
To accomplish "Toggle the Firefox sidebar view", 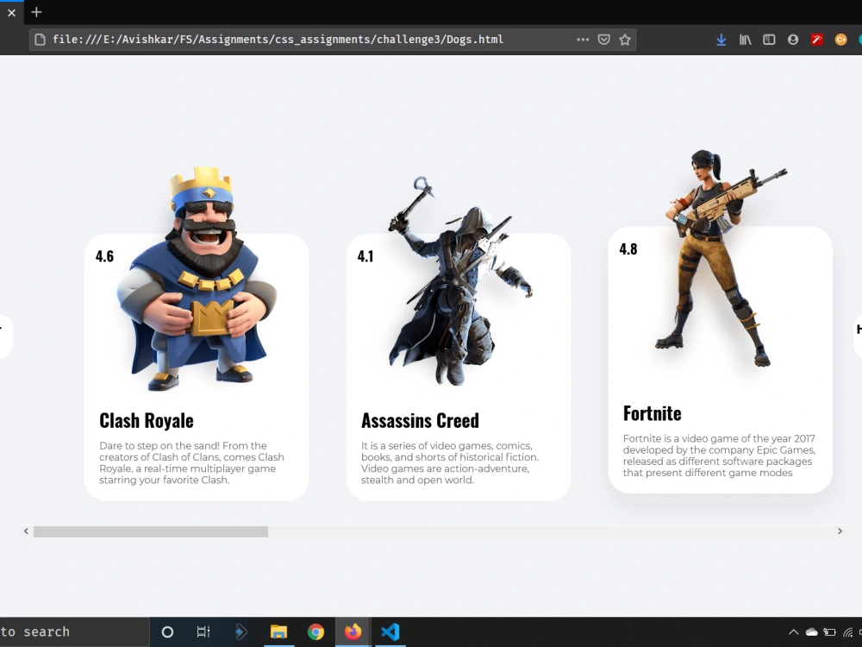I will pyautogui.click(x=769, y=40).
